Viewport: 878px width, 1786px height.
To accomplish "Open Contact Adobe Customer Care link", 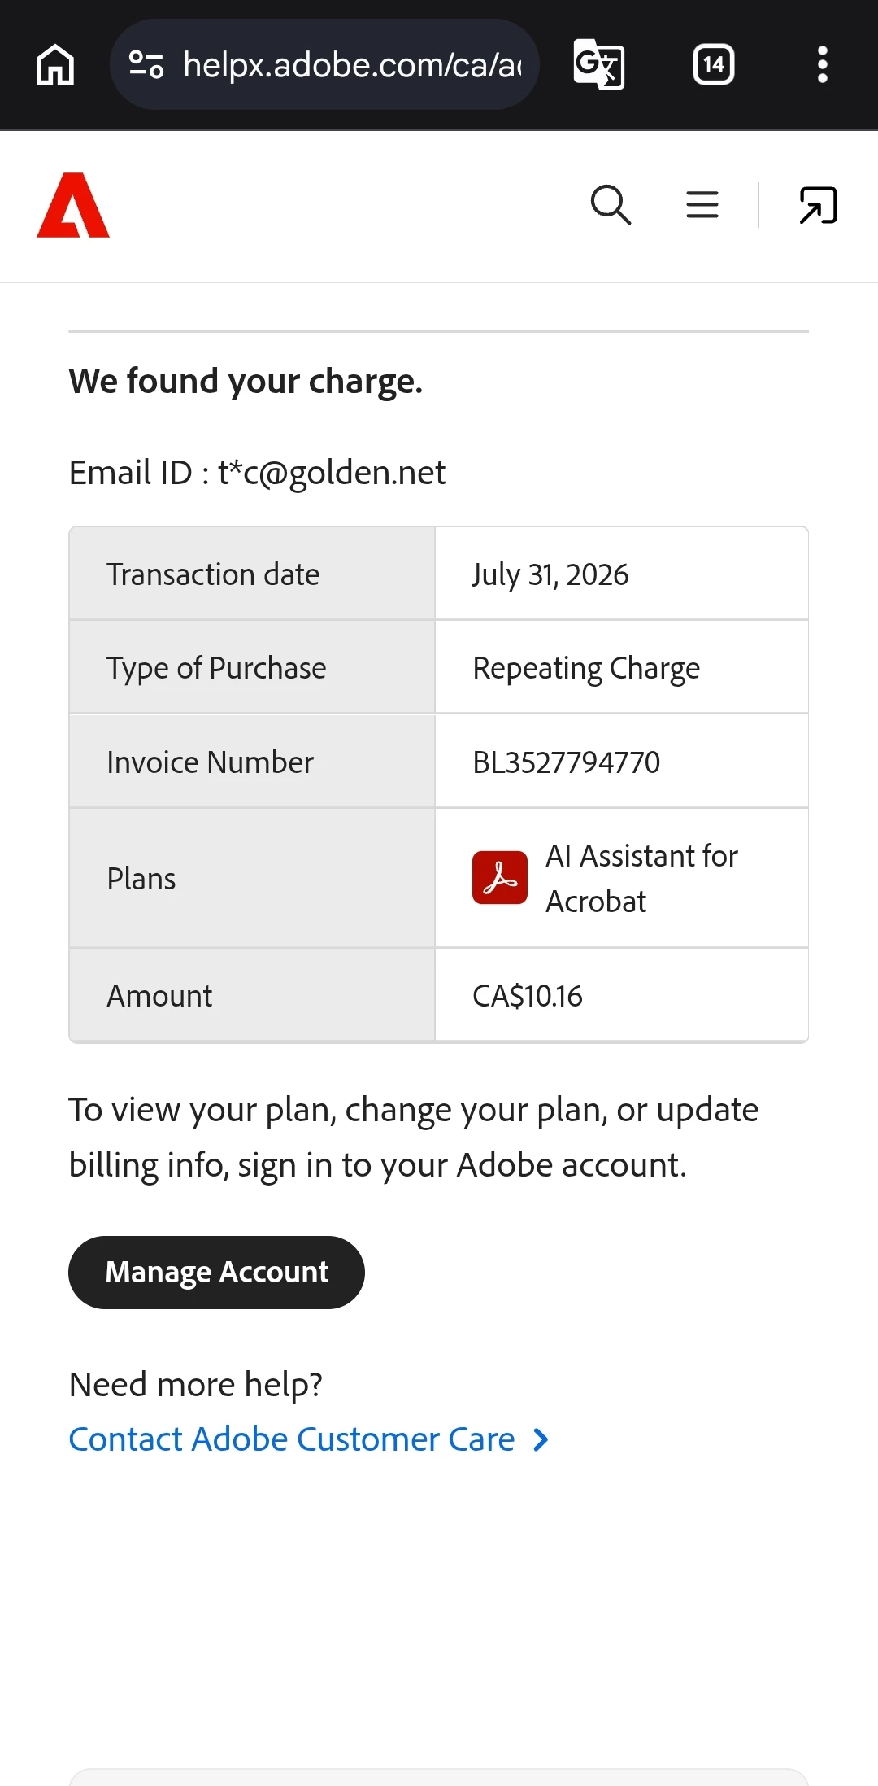I will click(x=292, y=1439).
